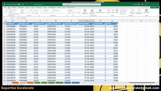Open Suchen und Auswählen

point(139,12)
